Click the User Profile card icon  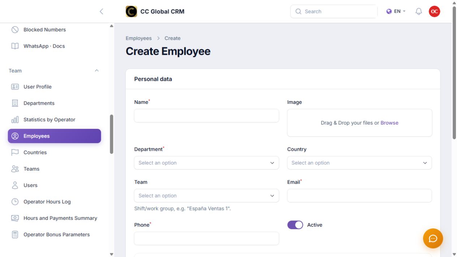pos(15,87)
